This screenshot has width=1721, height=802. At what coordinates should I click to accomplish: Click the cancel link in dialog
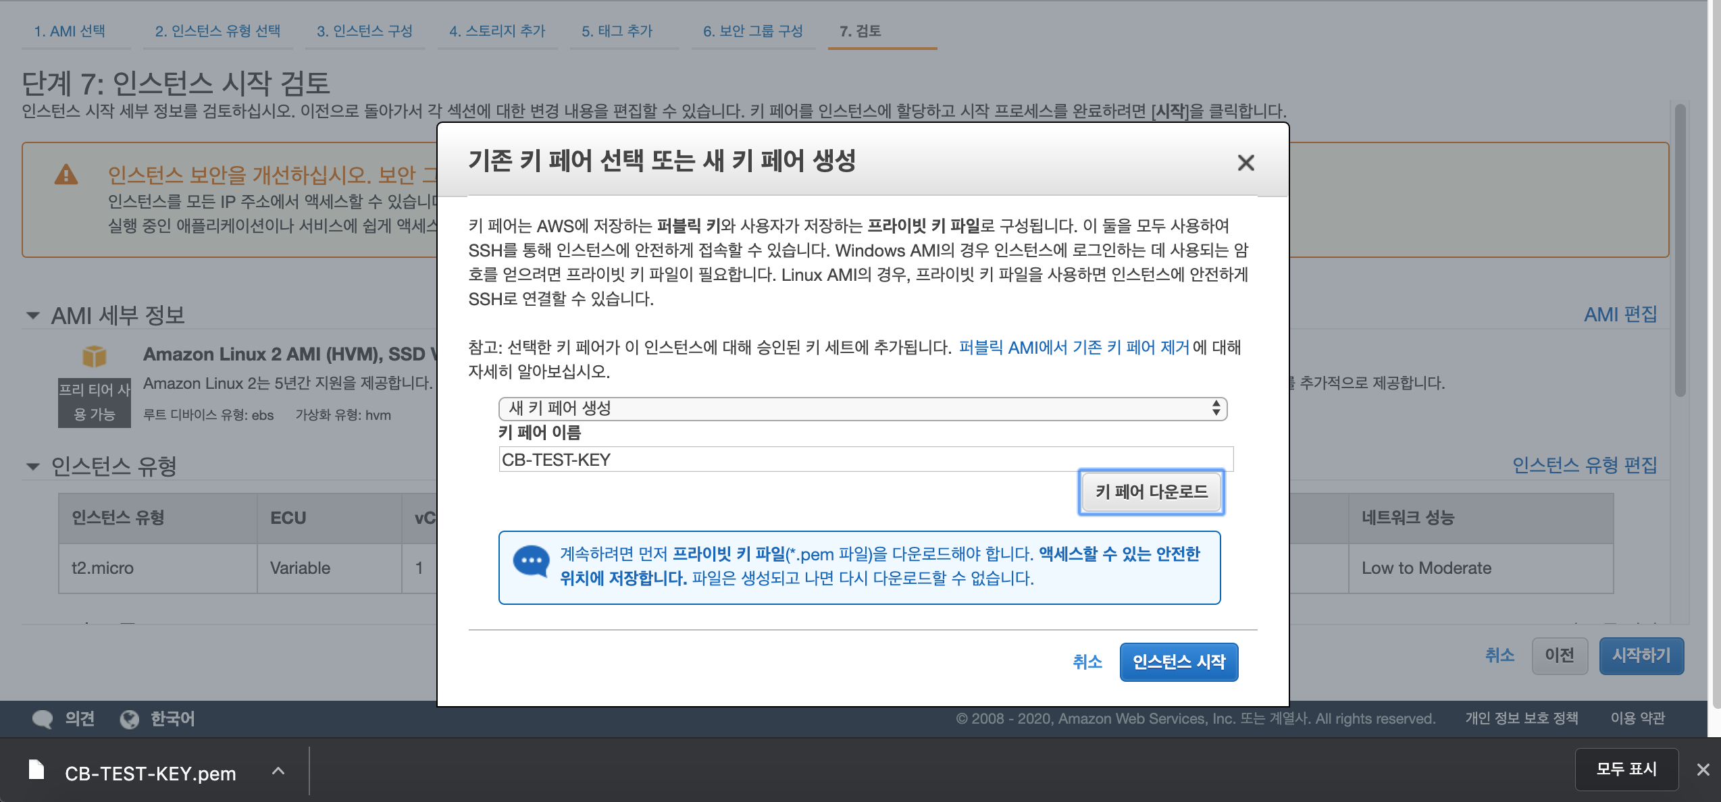point(1087,662)
